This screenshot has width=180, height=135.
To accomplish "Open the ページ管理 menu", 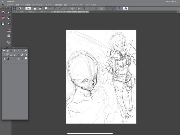I will point(25,5).
